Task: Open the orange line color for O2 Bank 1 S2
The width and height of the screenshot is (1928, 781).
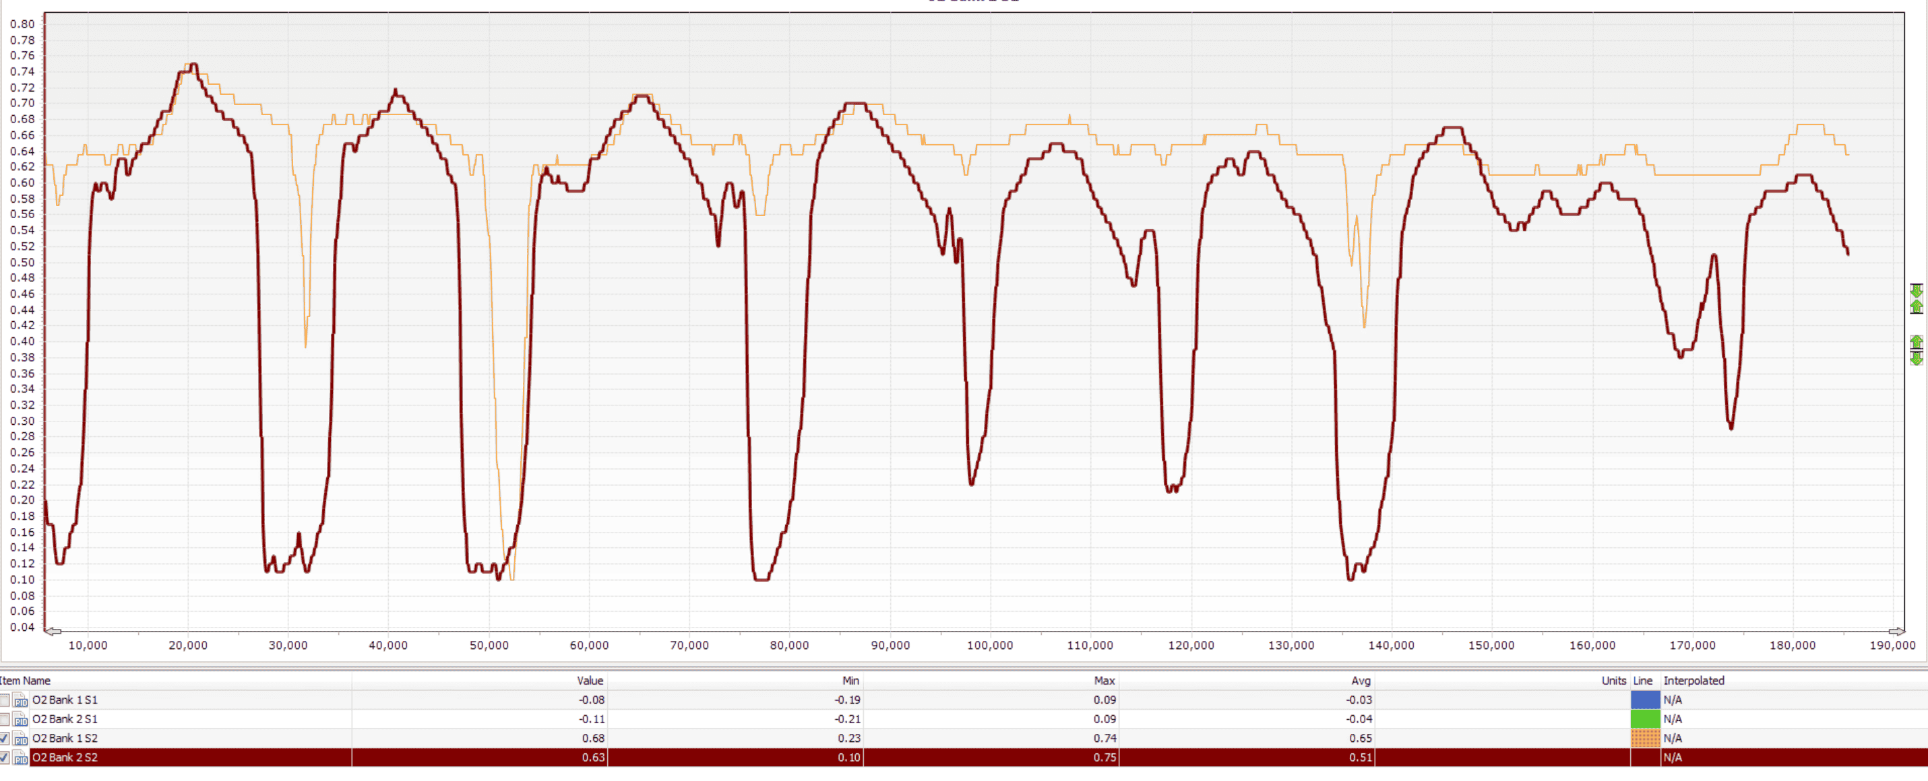Action: coord(1645,739)
